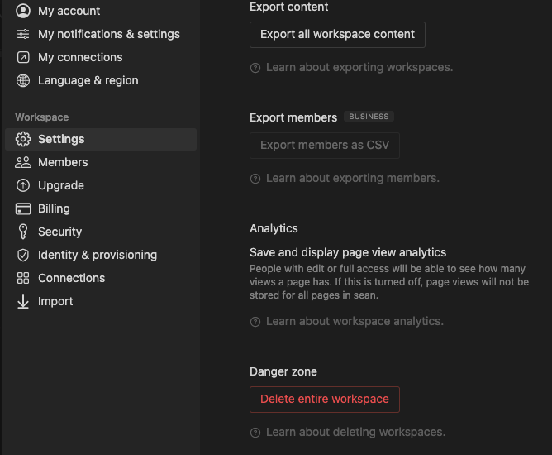Open Learn about workspace analytics link
This screenshot has height=455, width=552.
[355, 321]
